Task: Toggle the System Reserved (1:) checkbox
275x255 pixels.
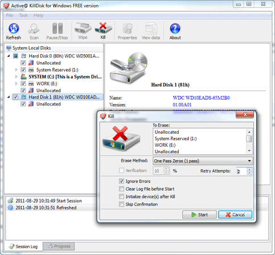Action: pyautogui.click(x=23, y=70)
